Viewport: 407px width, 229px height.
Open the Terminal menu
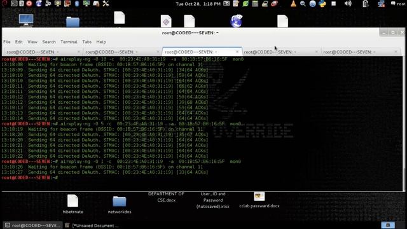(69, 42)
